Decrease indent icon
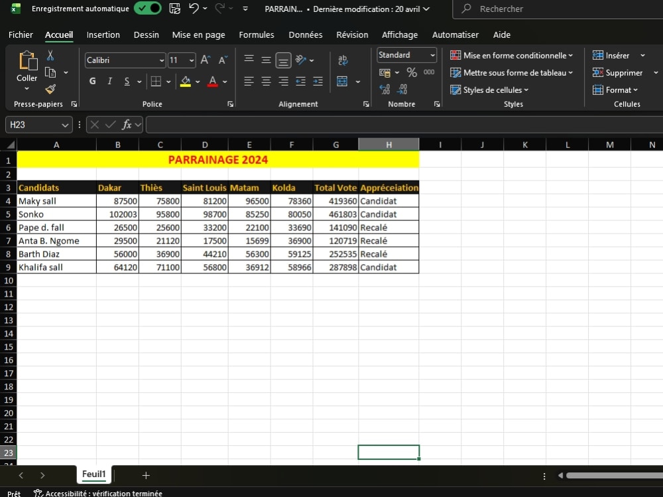The width and height of the screenshot is (663, 497). (300, 81)
